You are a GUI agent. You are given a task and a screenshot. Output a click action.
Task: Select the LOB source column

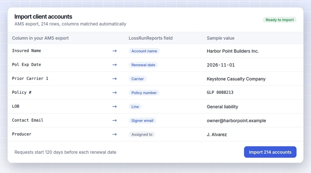click(x=16, y=106)
